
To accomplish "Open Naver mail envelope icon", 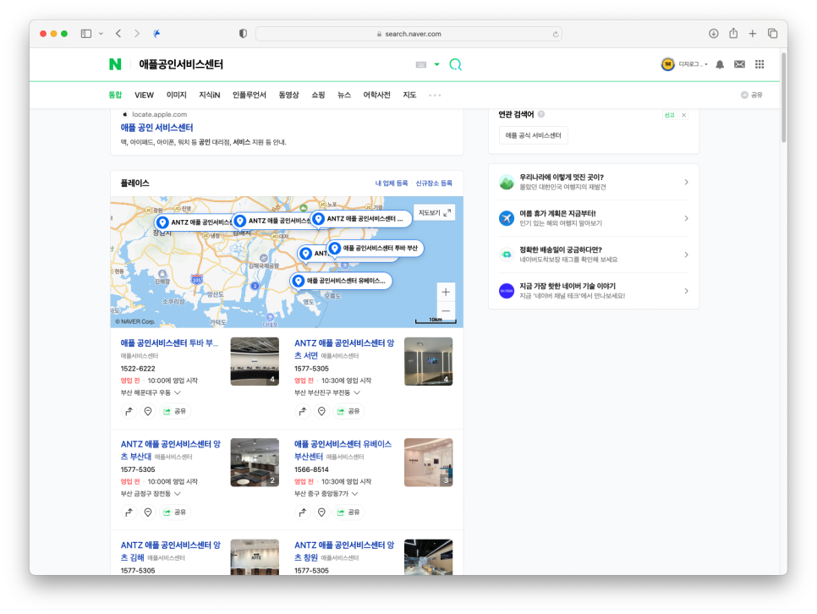I will (739, 64).
